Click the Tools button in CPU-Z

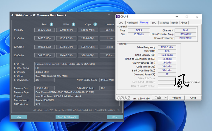point(158,98)
